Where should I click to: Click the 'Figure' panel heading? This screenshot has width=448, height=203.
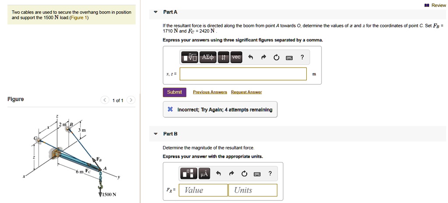point(16,99)
